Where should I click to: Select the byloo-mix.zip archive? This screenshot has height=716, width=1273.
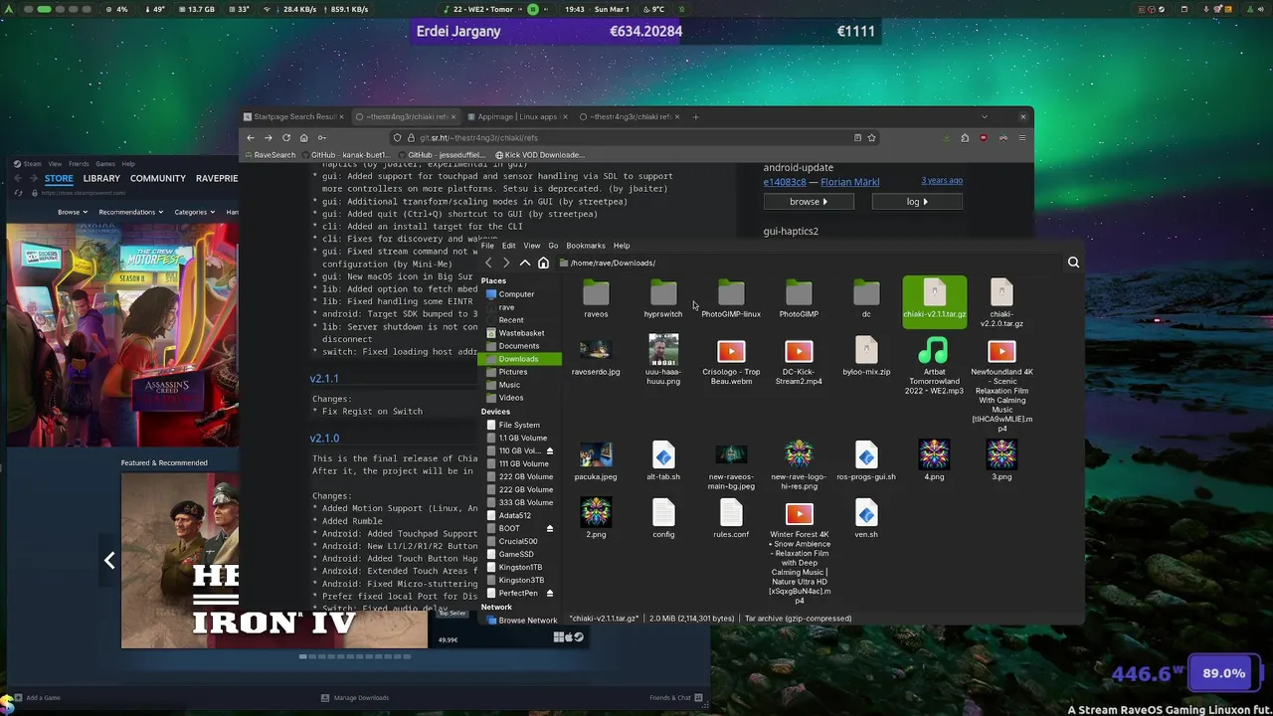coord(866,357)
